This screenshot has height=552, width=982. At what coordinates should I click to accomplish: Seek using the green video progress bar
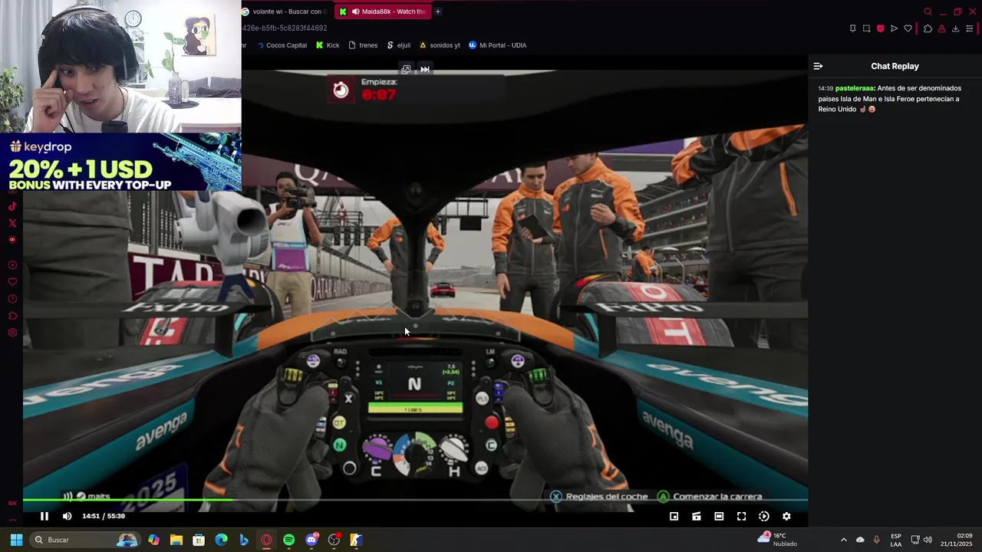point(415,501)
